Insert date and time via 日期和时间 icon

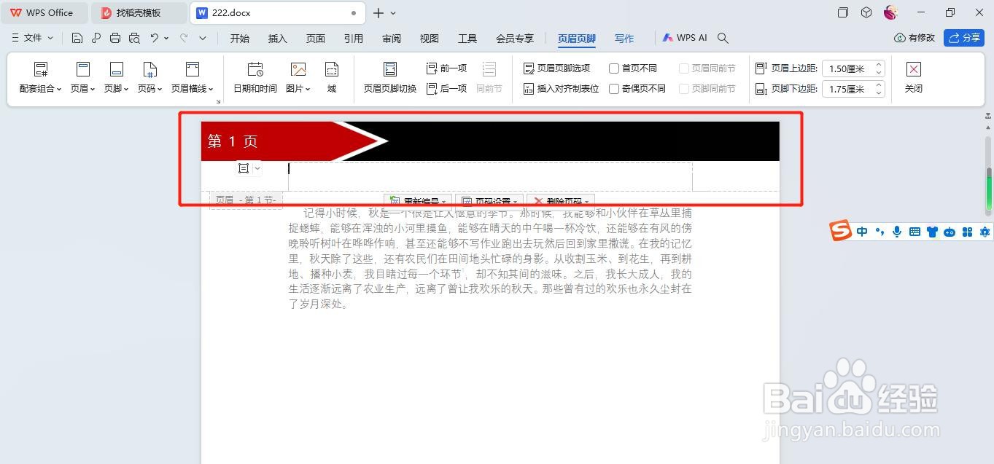click(x=254, y=76)
